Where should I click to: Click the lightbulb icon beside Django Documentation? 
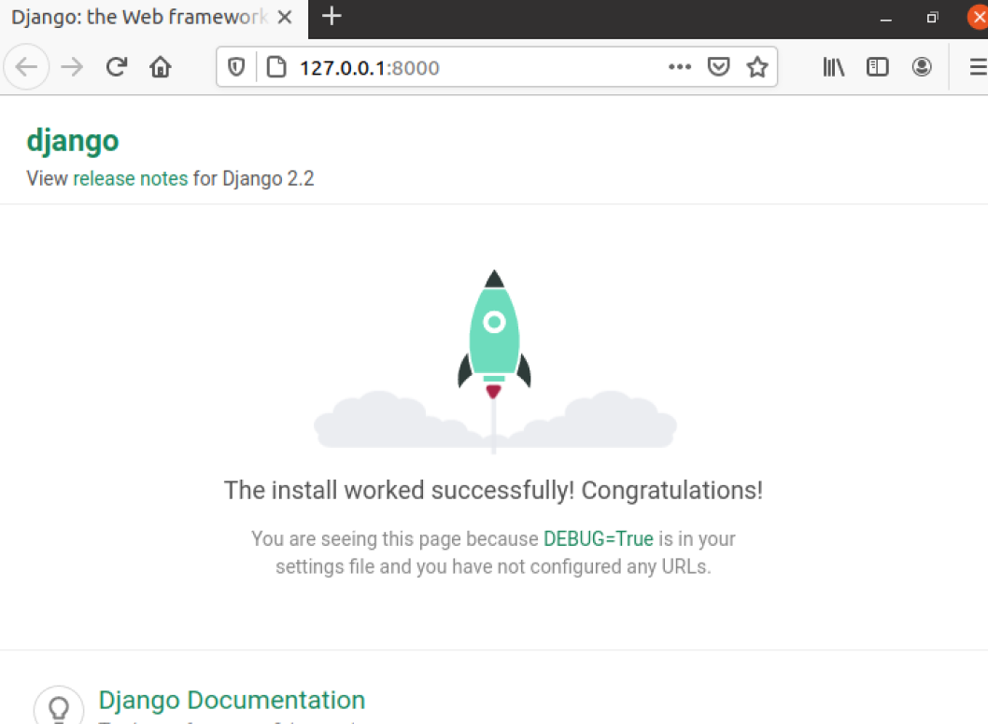coord(59,707)
